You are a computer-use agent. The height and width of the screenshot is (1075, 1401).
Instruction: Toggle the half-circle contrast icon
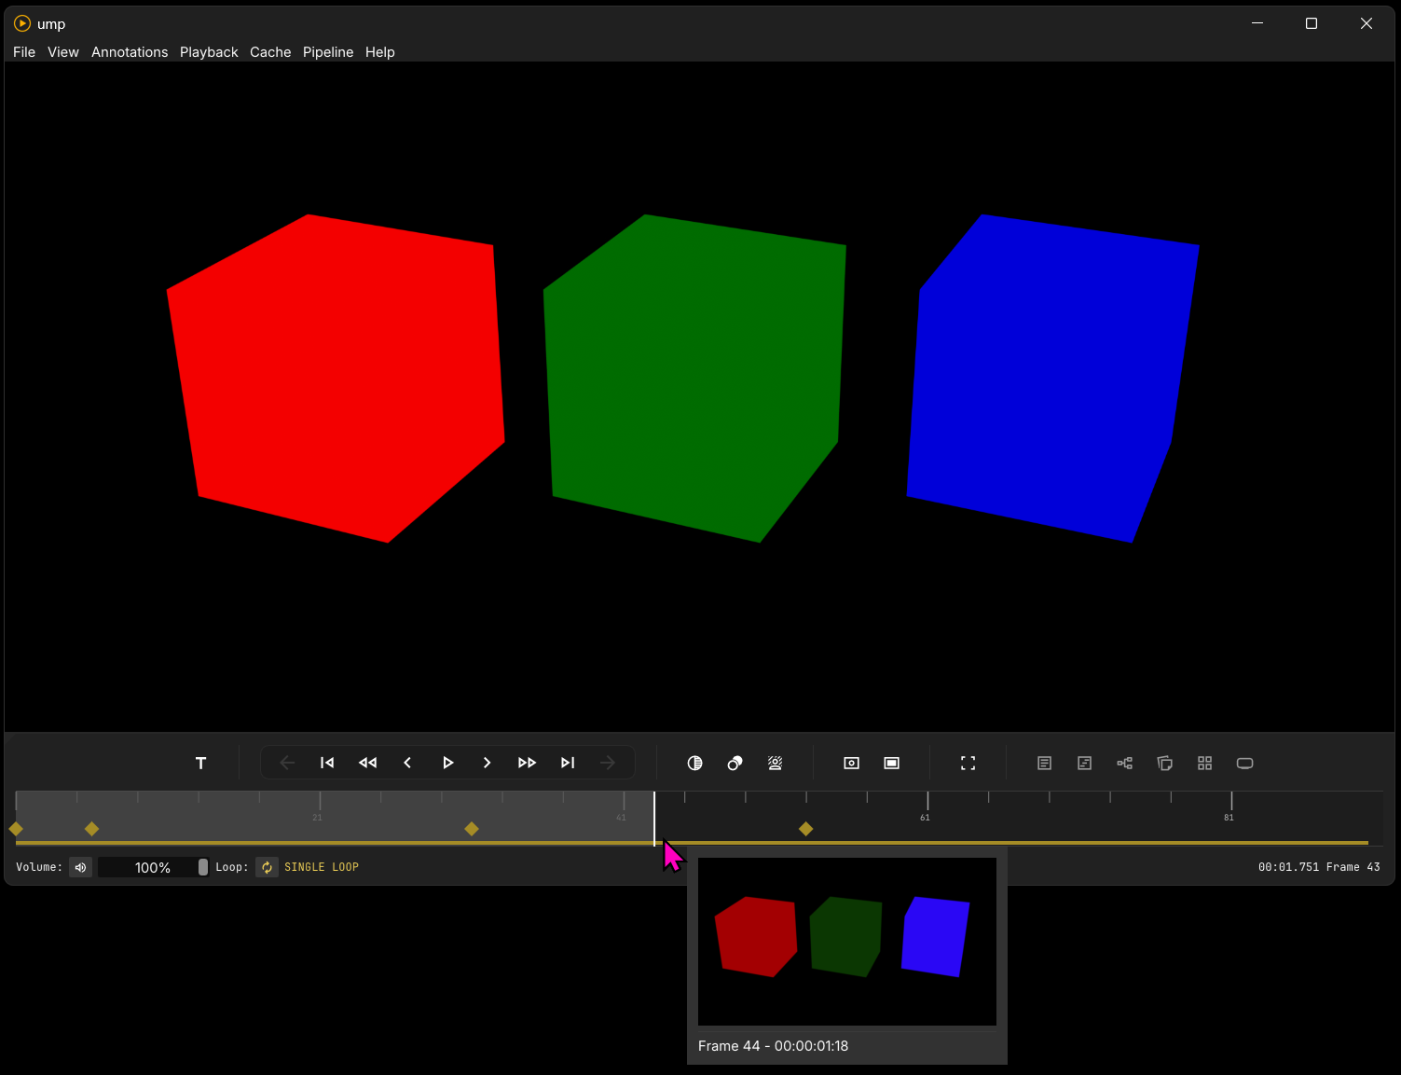(694, 763)
